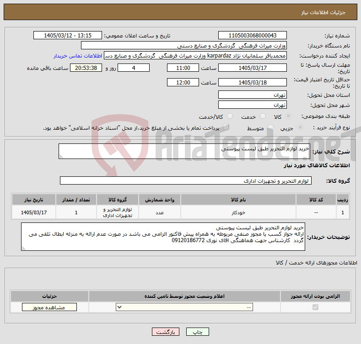Toggle the اسناد خزانه اسلامی payment checkbox
The height and width of the screenshot is (344, 361).
tap(226, 127)
